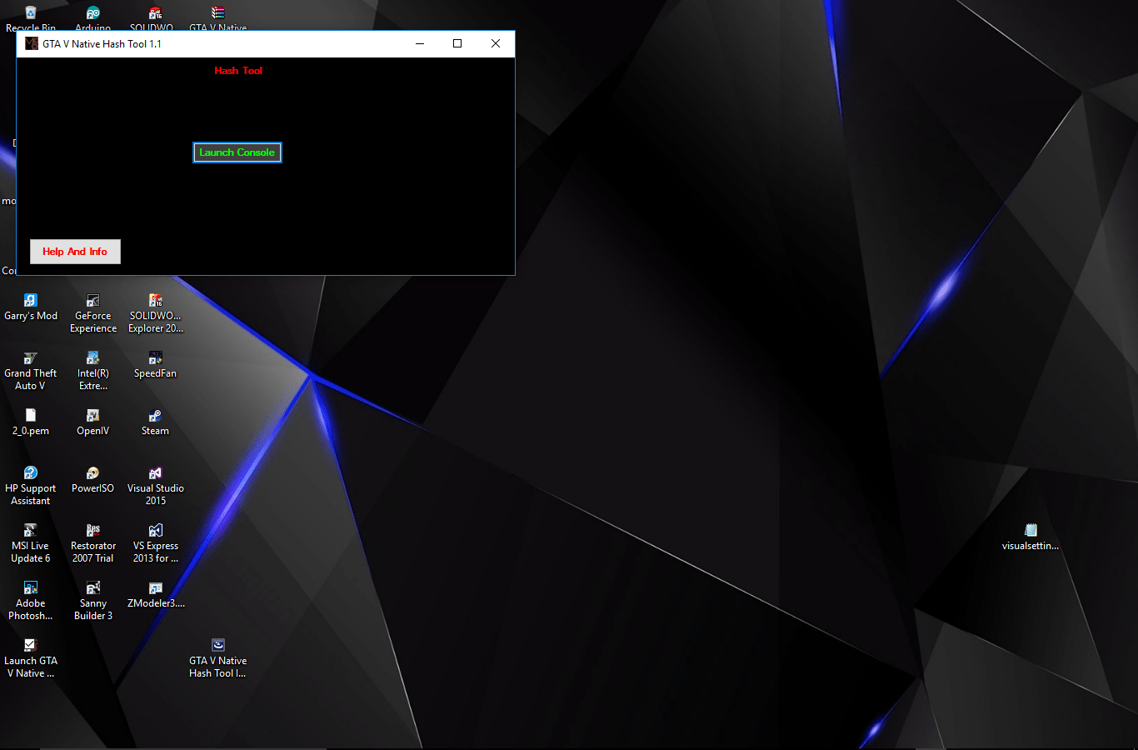1138x750 pixels.
Task: Select the Arduino desktop shortcut
Action: (93, 18)
